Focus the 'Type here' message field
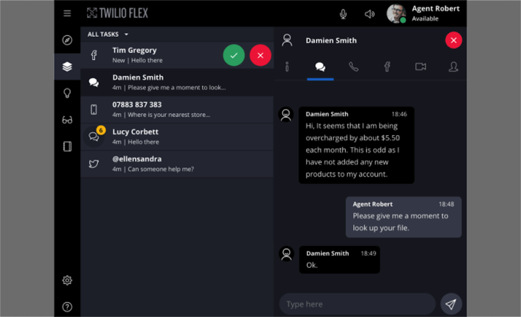This screenshot has width=521, height=317. pyautogui.click(x=357, y=304)
